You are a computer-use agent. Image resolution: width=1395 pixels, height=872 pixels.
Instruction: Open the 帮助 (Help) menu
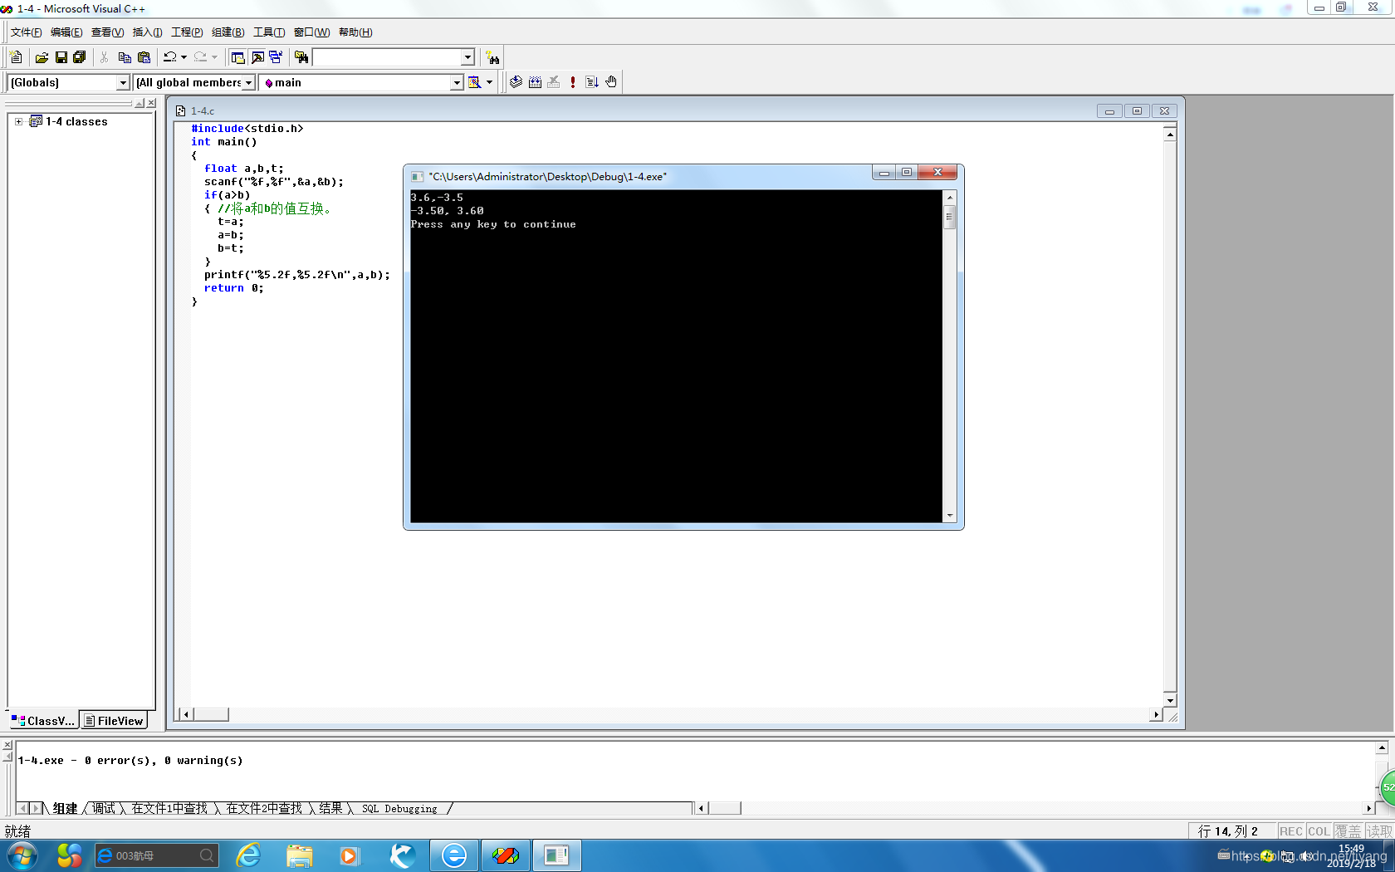click(x=355, y=32)
